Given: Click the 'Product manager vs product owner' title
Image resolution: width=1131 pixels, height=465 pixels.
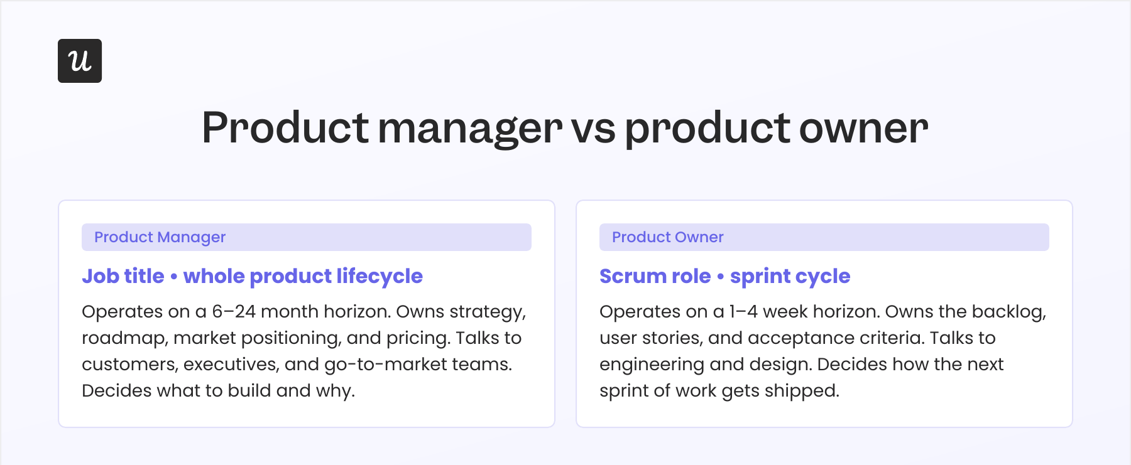Looking at the screenshot, I should 565,129.
